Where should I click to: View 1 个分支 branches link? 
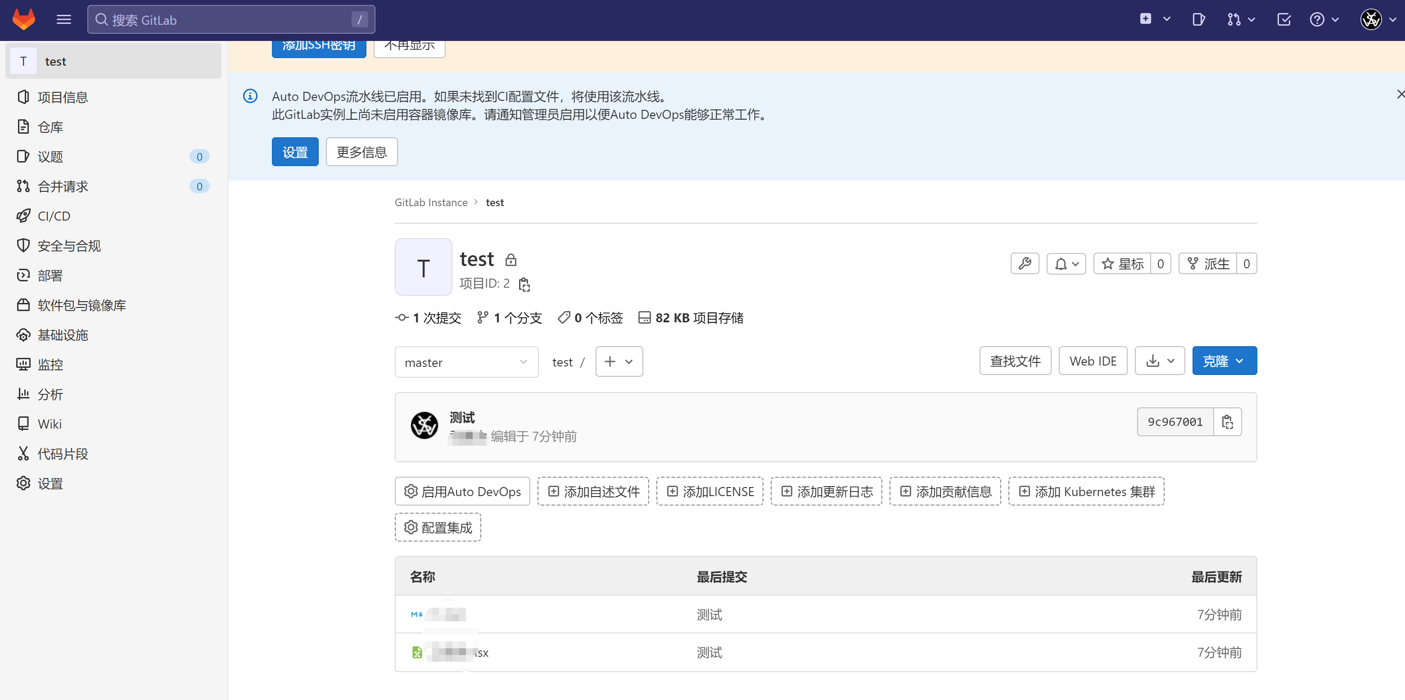[x=510, y=317]
